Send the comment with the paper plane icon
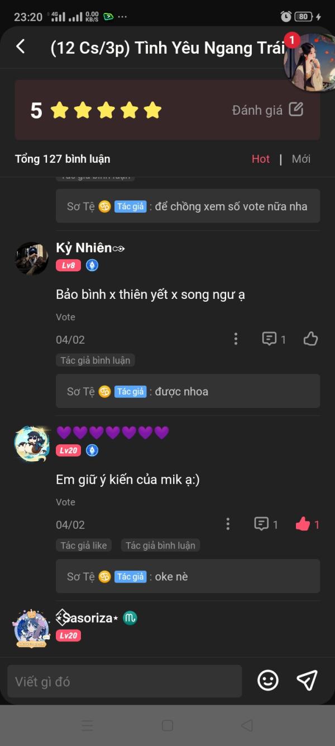335x746 pixels. click(307, 680)
